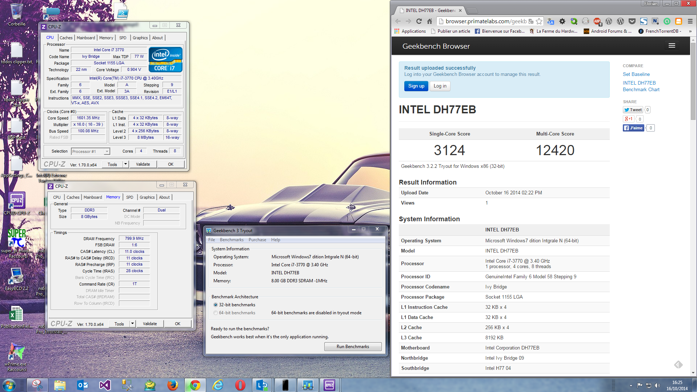This screenshot has width=697, height=392.
Task: Open the Benchmarks menu in Geekbench 3
Action: (x=232, y=240)
